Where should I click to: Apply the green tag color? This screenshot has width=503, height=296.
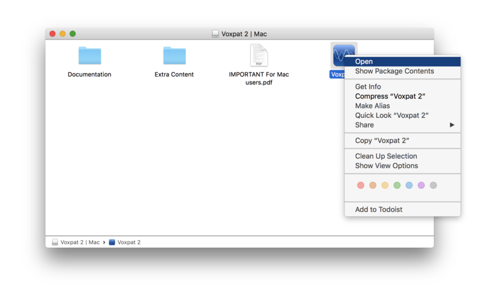coord(397,185)
